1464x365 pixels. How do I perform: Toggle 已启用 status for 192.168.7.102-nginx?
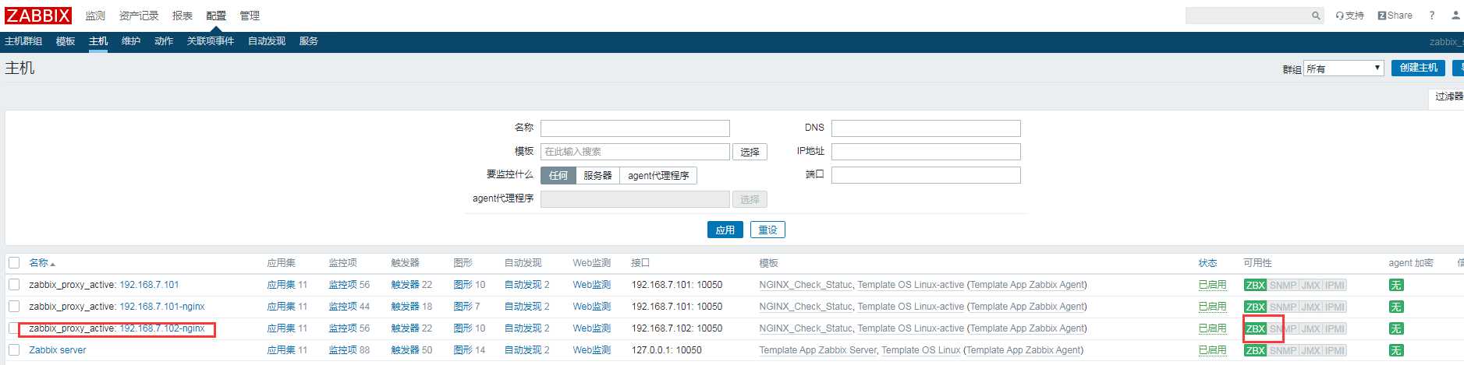1212,328
